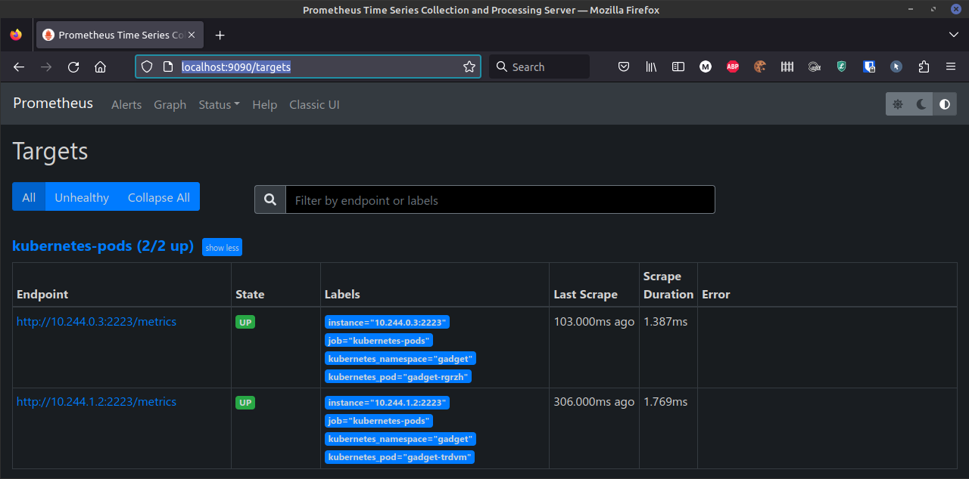
Task: Enable dark theme with moon icon
Action: coord(921,104)
